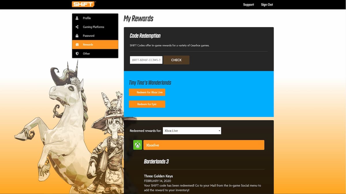Screen dimensions: 346x194
Task: Click the Gaming Platforms share icon
Action: click(x=77, y=27)
